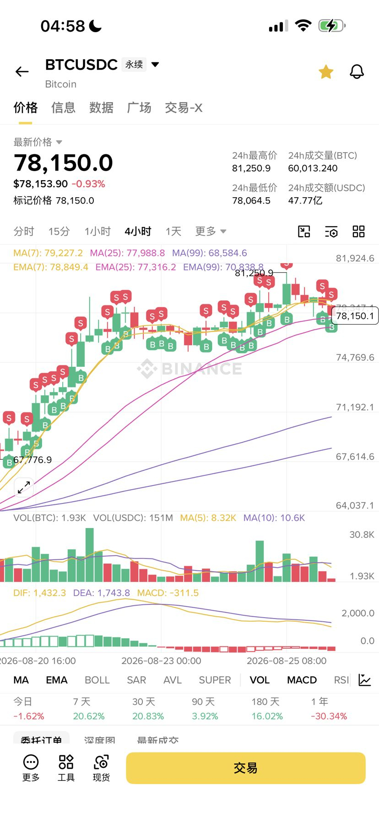This screenshot has height=823, width=379.
Task: Tap the MA(25): 77,988.8 legend
Action: 127,253
